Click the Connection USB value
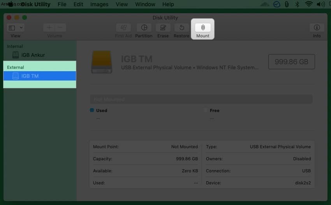 (x=306, y=171)
